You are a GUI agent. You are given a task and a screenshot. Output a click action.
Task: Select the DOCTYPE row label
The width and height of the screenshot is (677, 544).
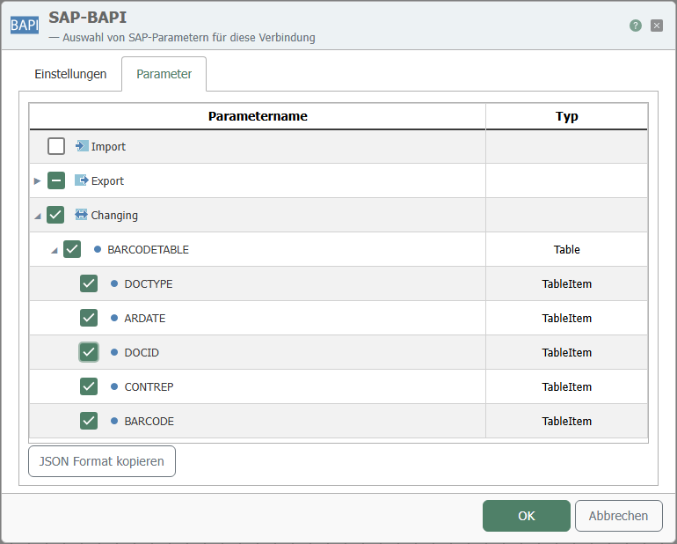149,283
